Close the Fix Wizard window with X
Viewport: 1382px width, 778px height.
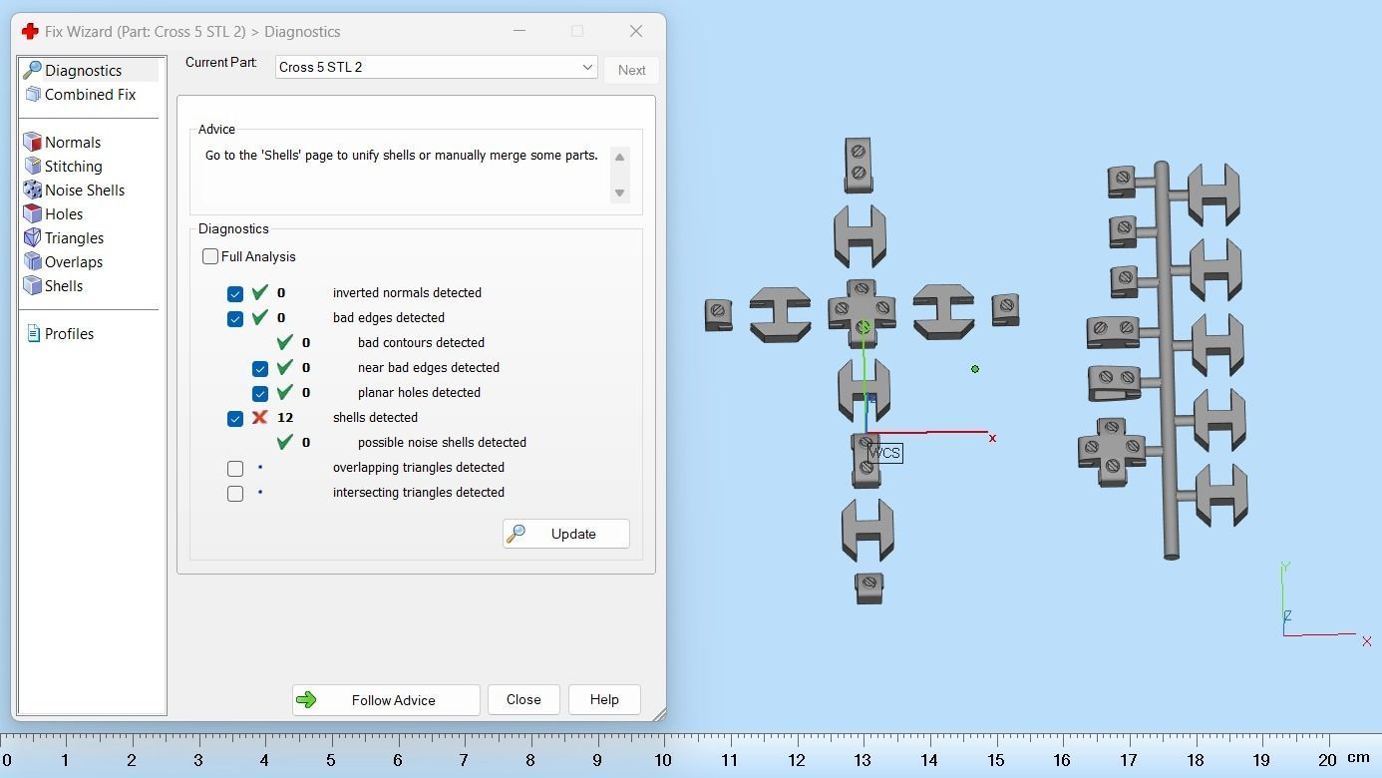coord(636,31)
